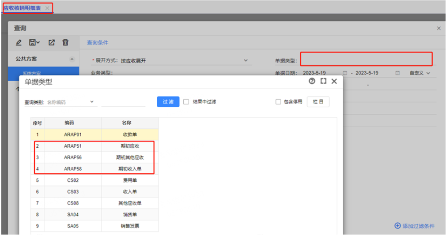Select the ARAP51 期初应收 row

[94, 146]
